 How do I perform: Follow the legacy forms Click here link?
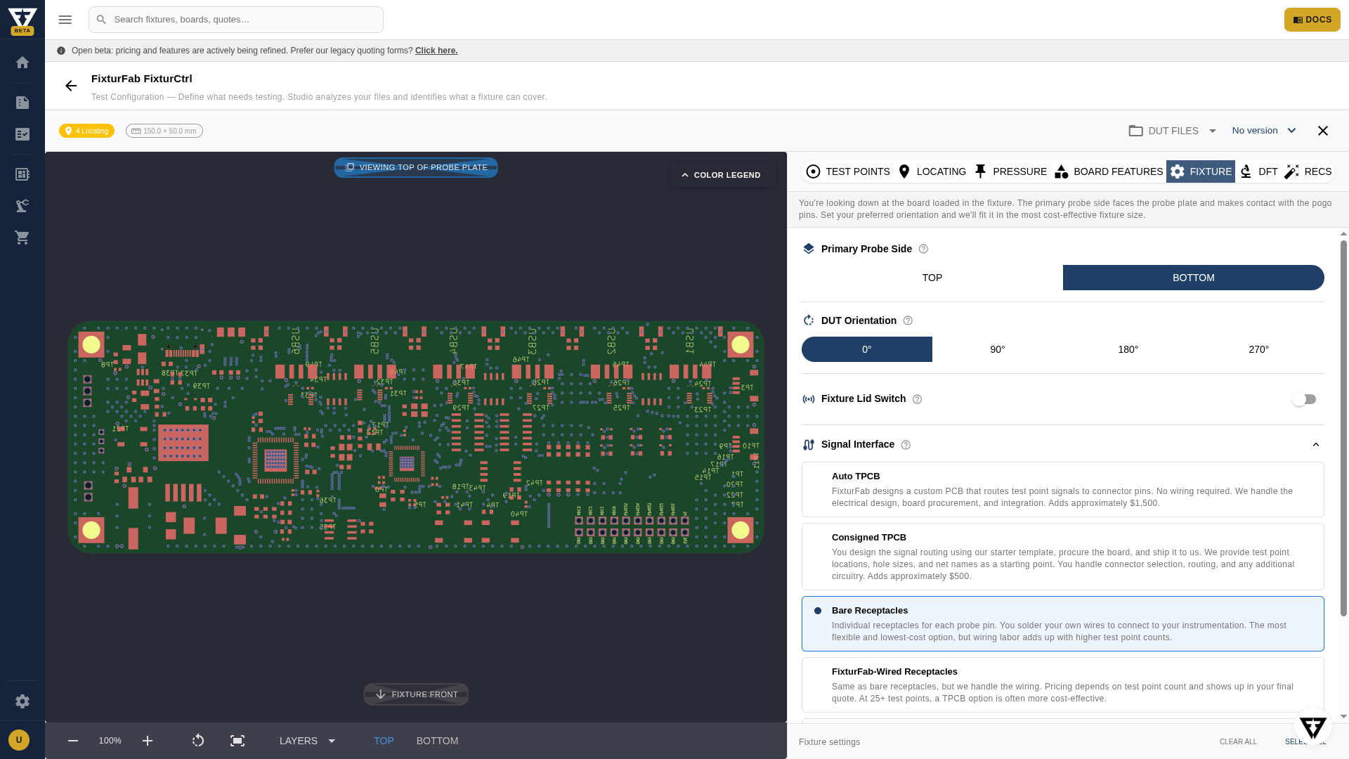coord(436,51)
